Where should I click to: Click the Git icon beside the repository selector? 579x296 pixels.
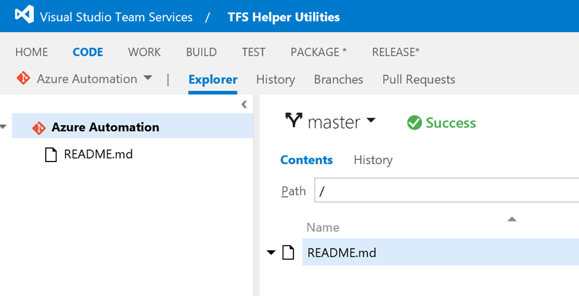tap(23, 79)
